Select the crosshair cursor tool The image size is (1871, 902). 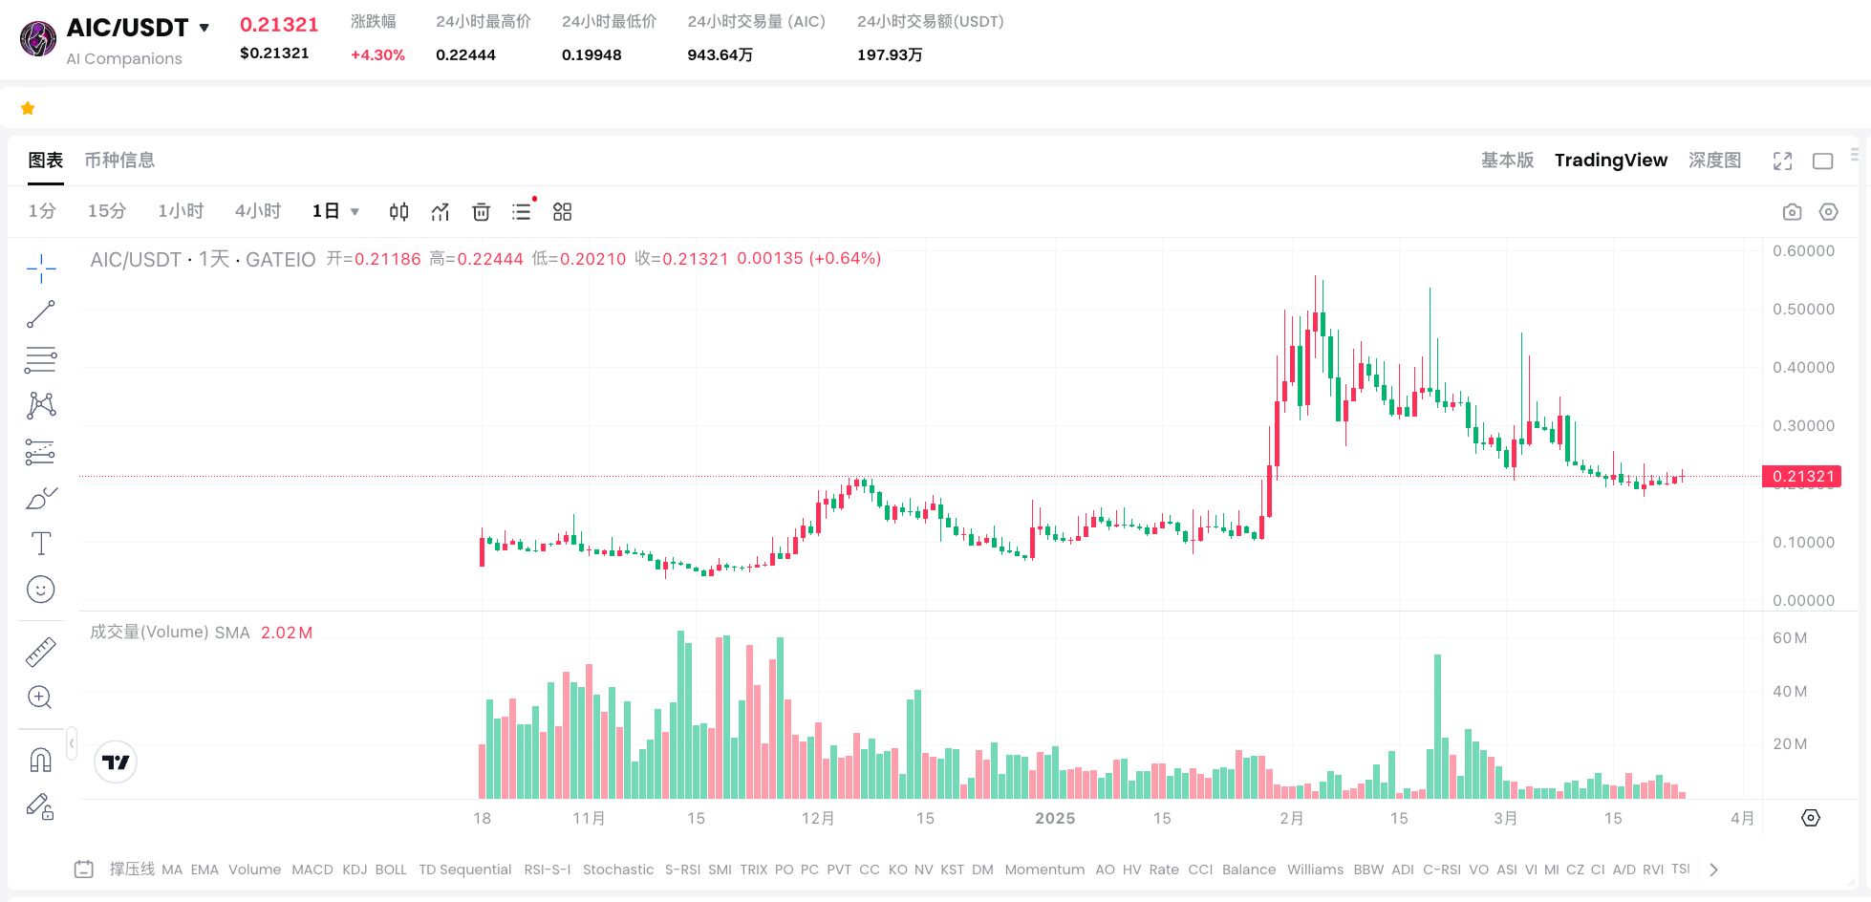point(40,268)
